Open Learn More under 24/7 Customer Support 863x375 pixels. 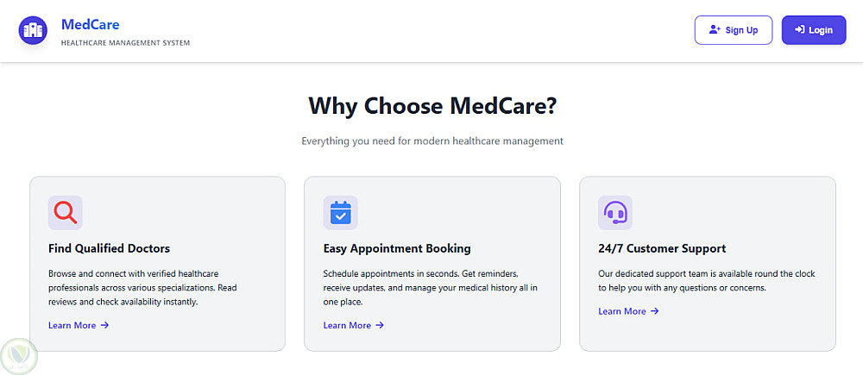click(622, 311)
